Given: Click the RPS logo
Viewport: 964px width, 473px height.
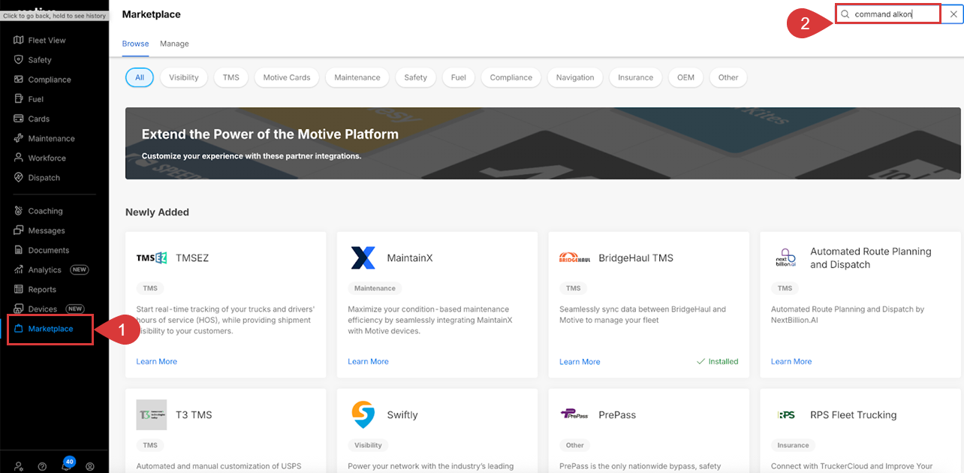Looking at the screenshot, I should 786,414.
